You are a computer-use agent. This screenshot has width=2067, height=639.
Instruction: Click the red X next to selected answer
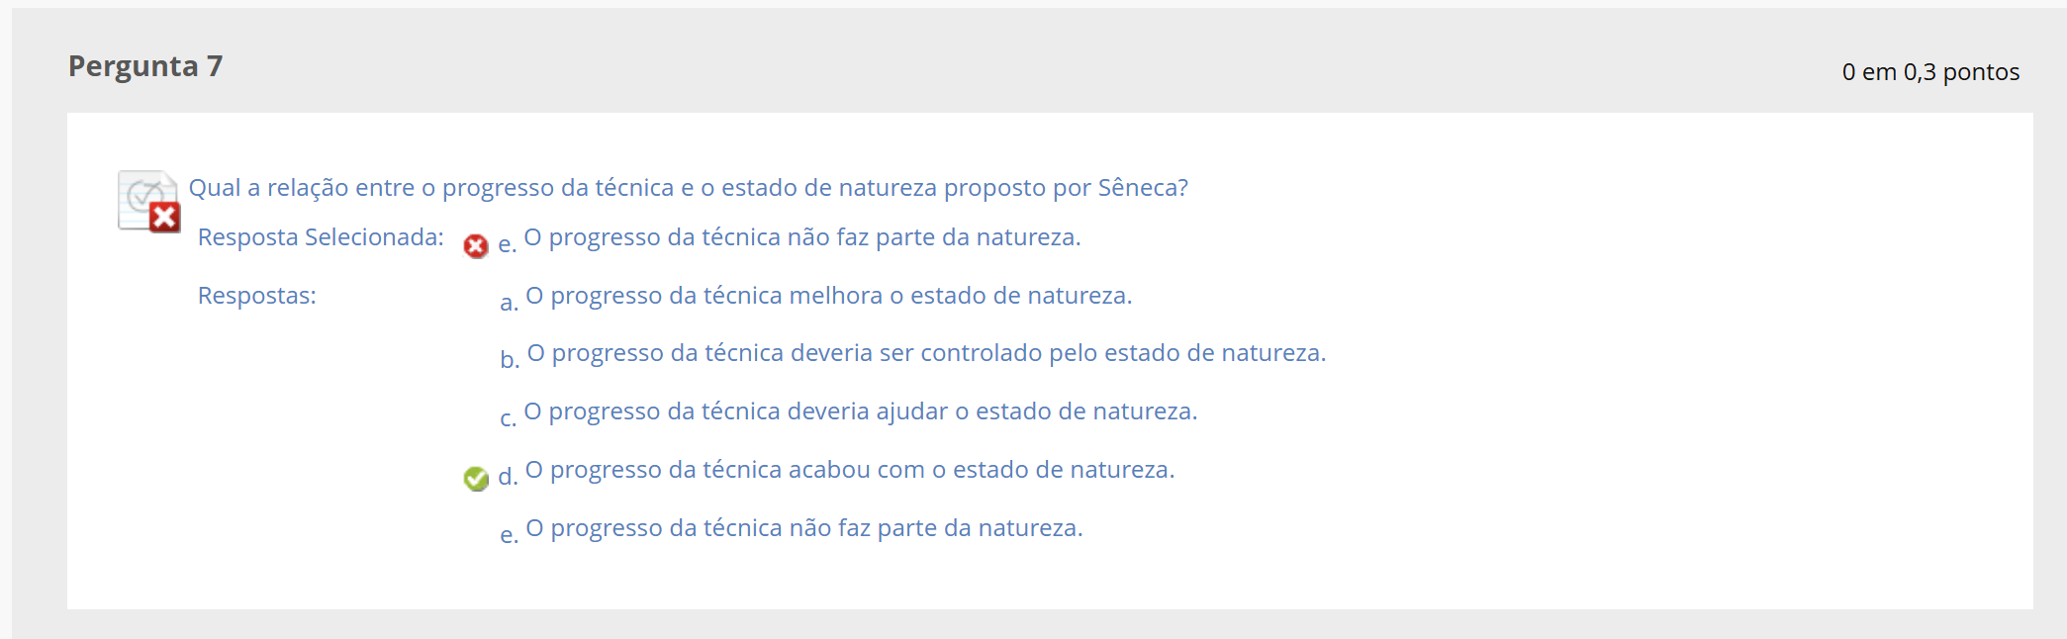pyautogui.click(x=476, y=246)
